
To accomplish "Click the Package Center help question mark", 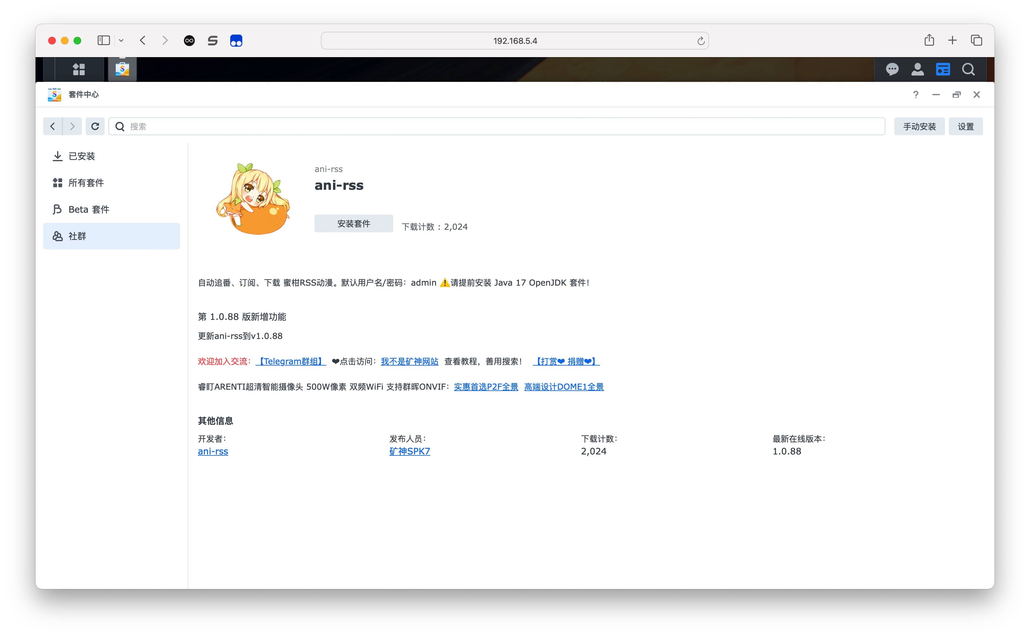I will pos(916,95).
